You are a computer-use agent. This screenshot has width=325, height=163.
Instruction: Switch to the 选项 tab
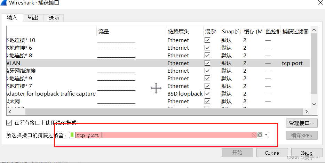coord(54,18)
